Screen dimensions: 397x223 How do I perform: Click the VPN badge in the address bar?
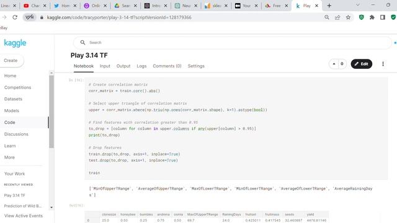(x=29, y=17)
